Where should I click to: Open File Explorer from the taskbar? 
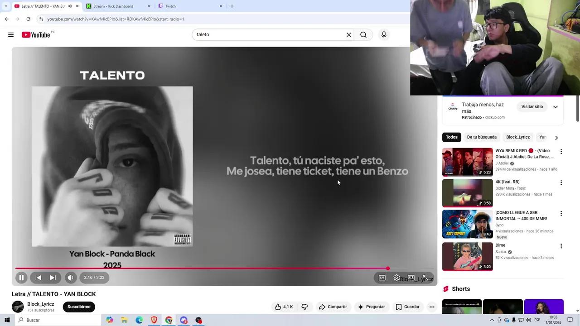(124, 320)
